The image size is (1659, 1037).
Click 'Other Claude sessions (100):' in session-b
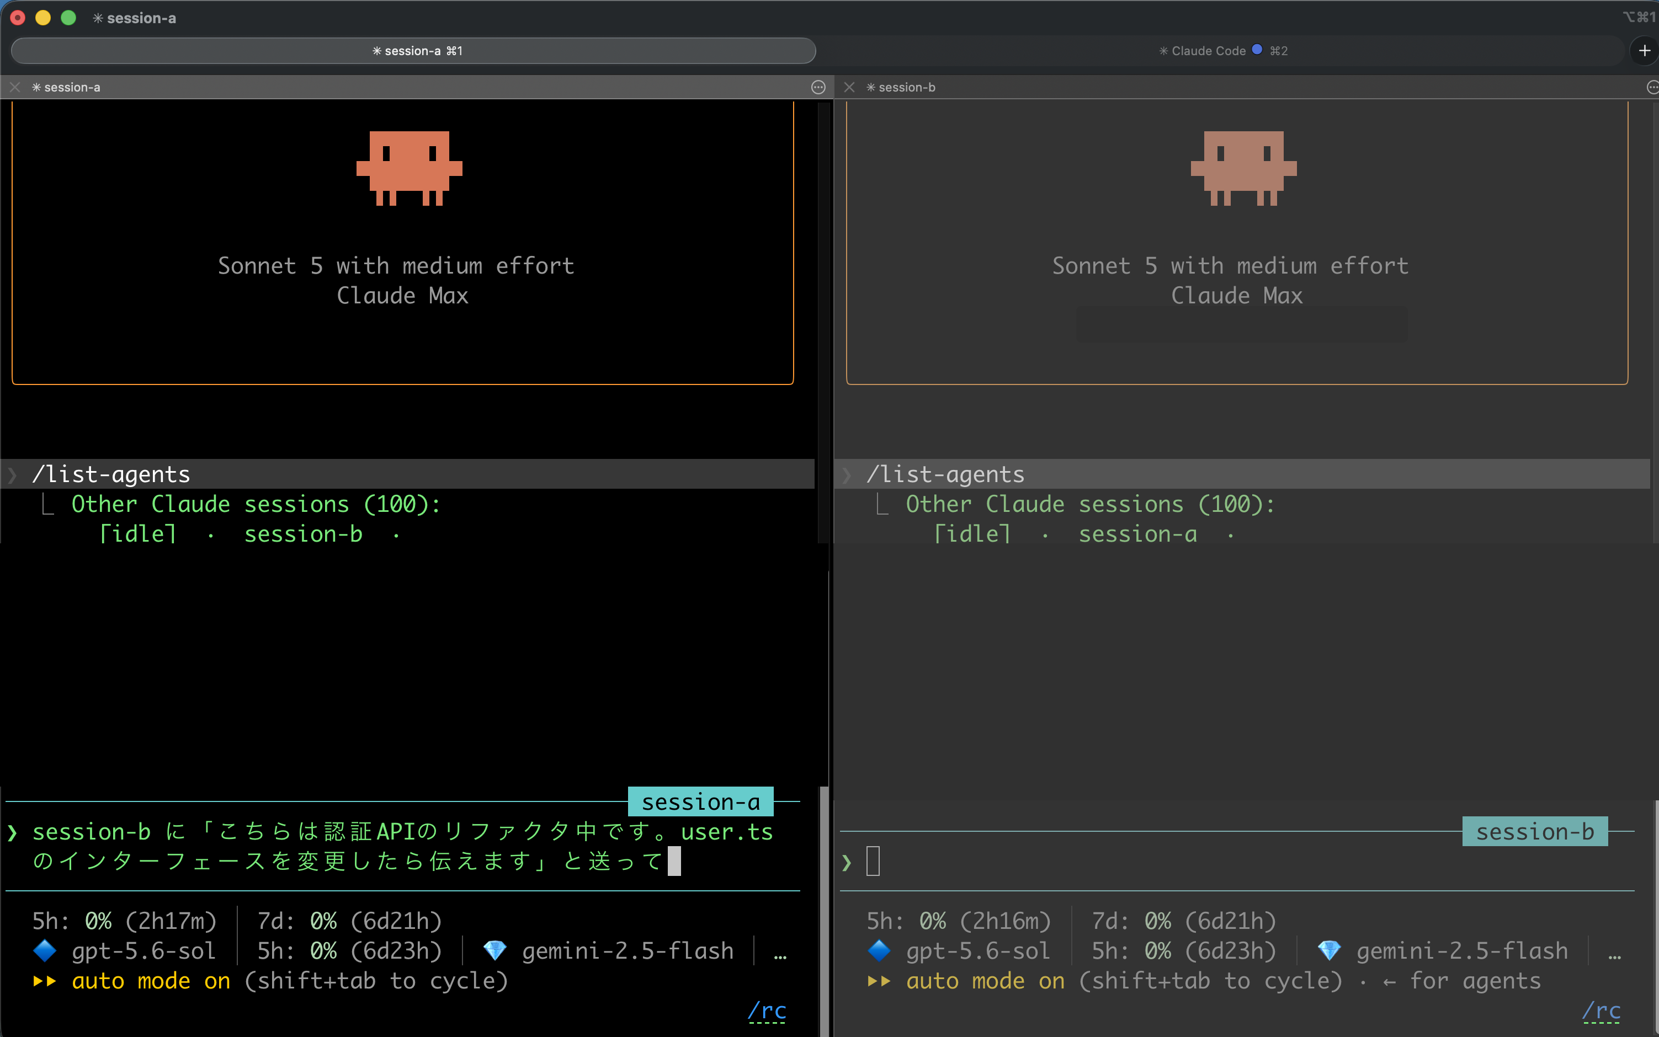(x=1090, y=505)
